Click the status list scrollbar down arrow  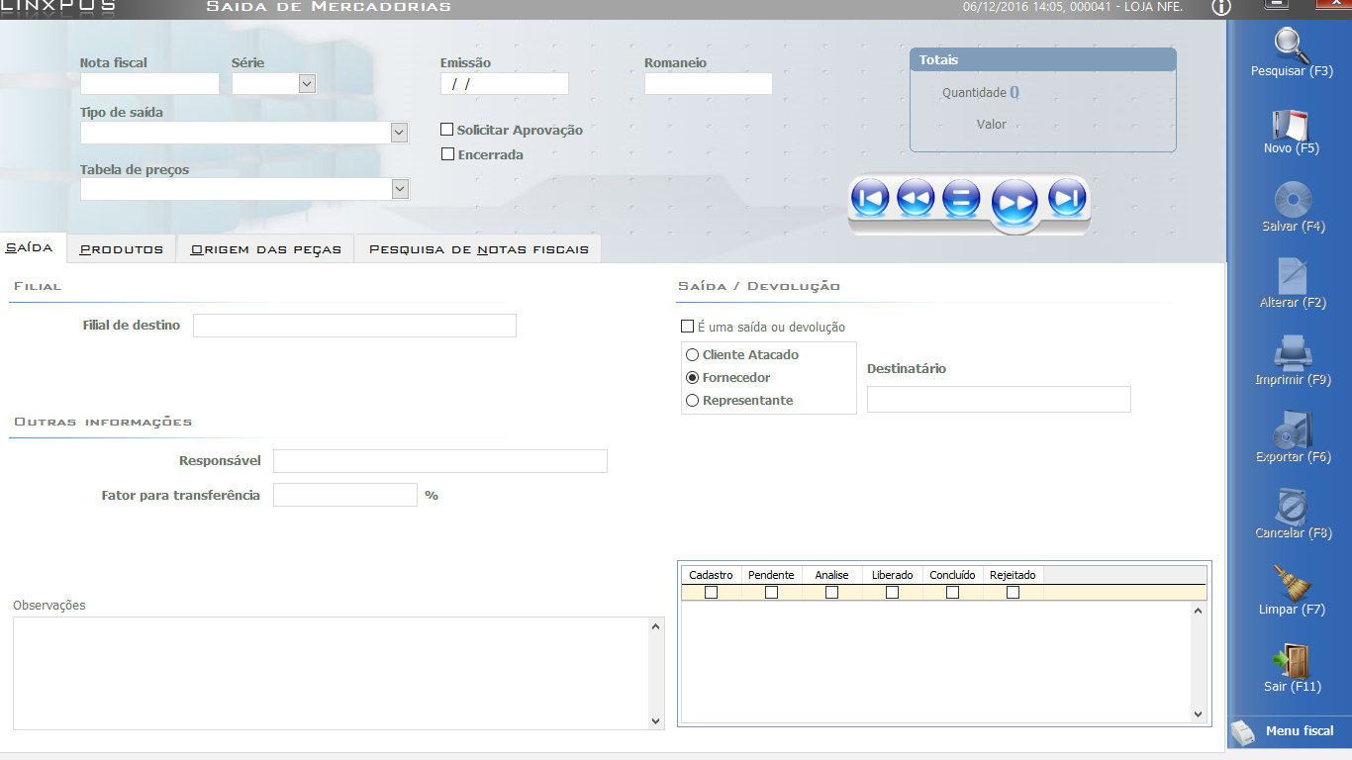pyautogui.click(x=1199, y=714)
